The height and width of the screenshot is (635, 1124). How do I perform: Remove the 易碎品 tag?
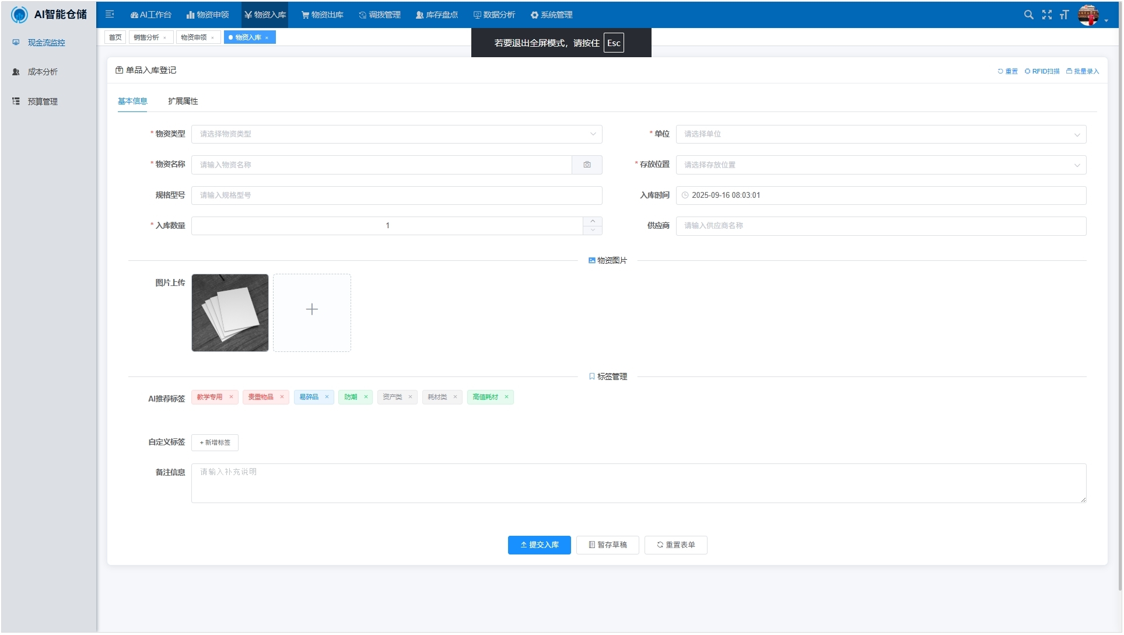(x=327, y=397)
